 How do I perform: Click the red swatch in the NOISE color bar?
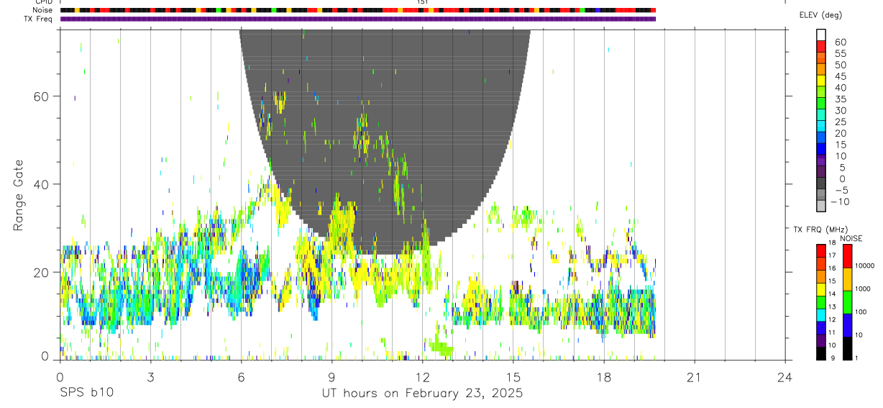[x=848, y=256]
